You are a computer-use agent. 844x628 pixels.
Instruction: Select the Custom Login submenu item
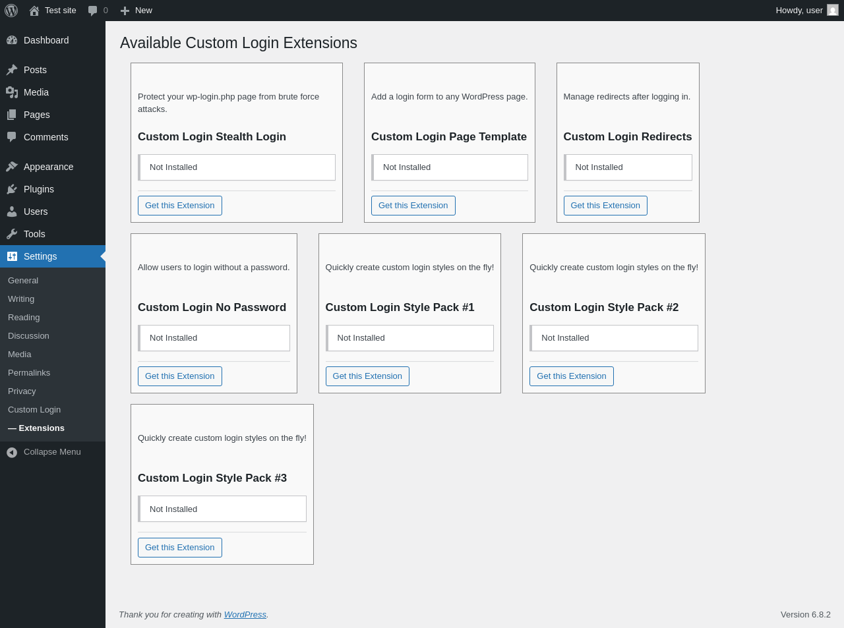pos(34,410)
